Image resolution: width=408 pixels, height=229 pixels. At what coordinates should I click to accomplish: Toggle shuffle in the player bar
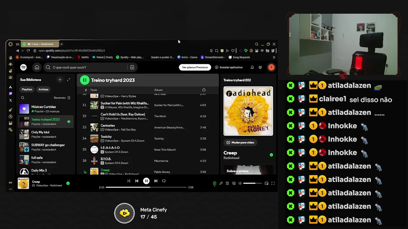point(128,181)
